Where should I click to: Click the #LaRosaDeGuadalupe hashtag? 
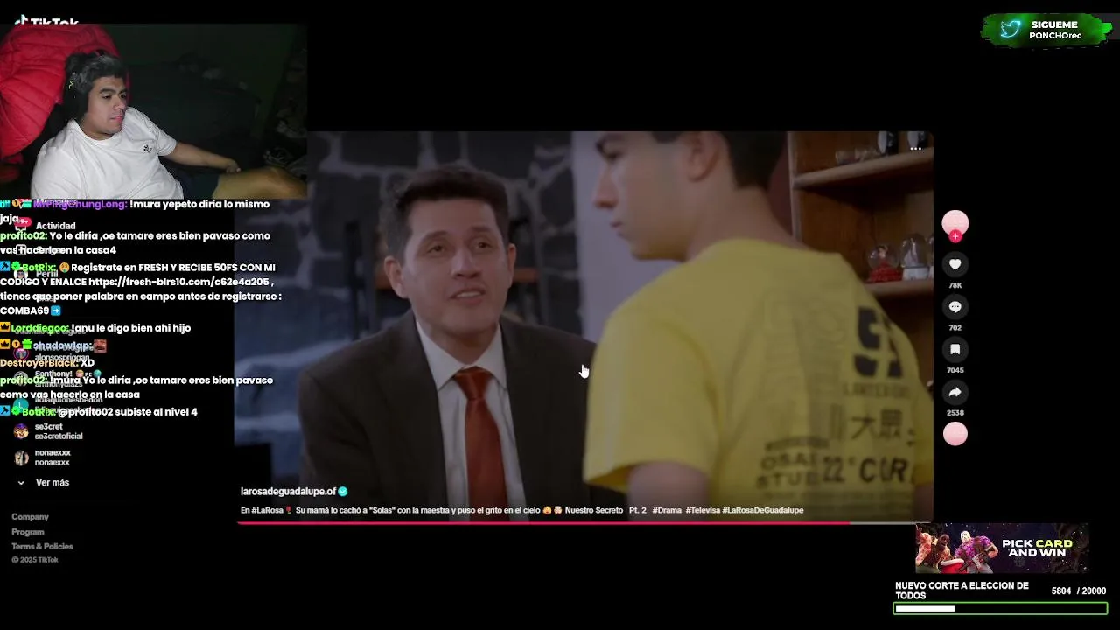[762, 510]
